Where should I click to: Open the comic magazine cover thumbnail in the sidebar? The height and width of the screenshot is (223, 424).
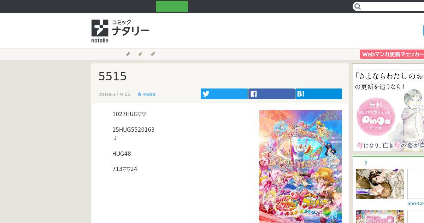tap(380, 216)
